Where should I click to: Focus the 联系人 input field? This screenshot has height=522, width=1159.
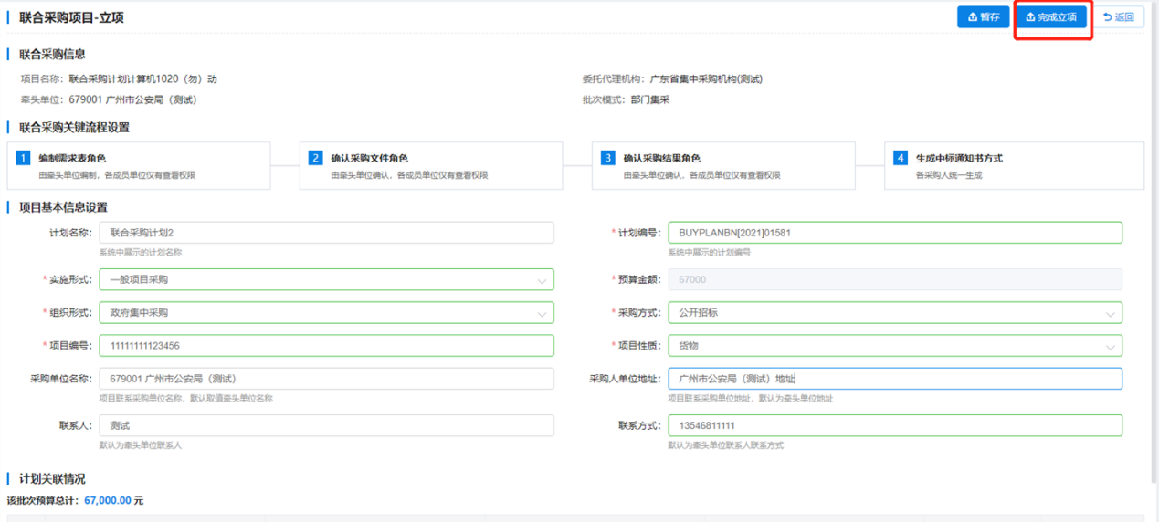[x=326, y=425]
